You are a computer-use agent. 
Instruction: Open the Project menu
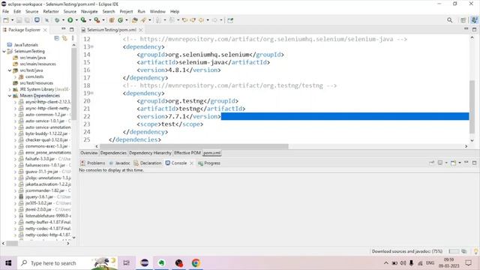pyautogui.click(x=126, y=11)
